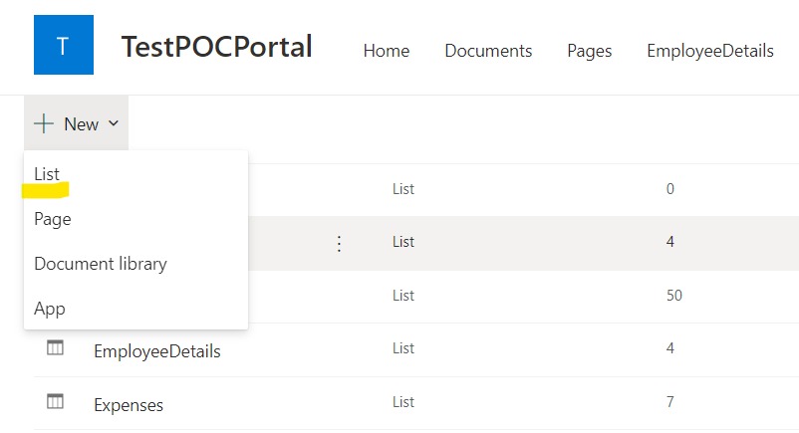This screenshot has width=799, height=433.
Task: Click the list icon beside EmployeeDetails row
Action: 56,348
